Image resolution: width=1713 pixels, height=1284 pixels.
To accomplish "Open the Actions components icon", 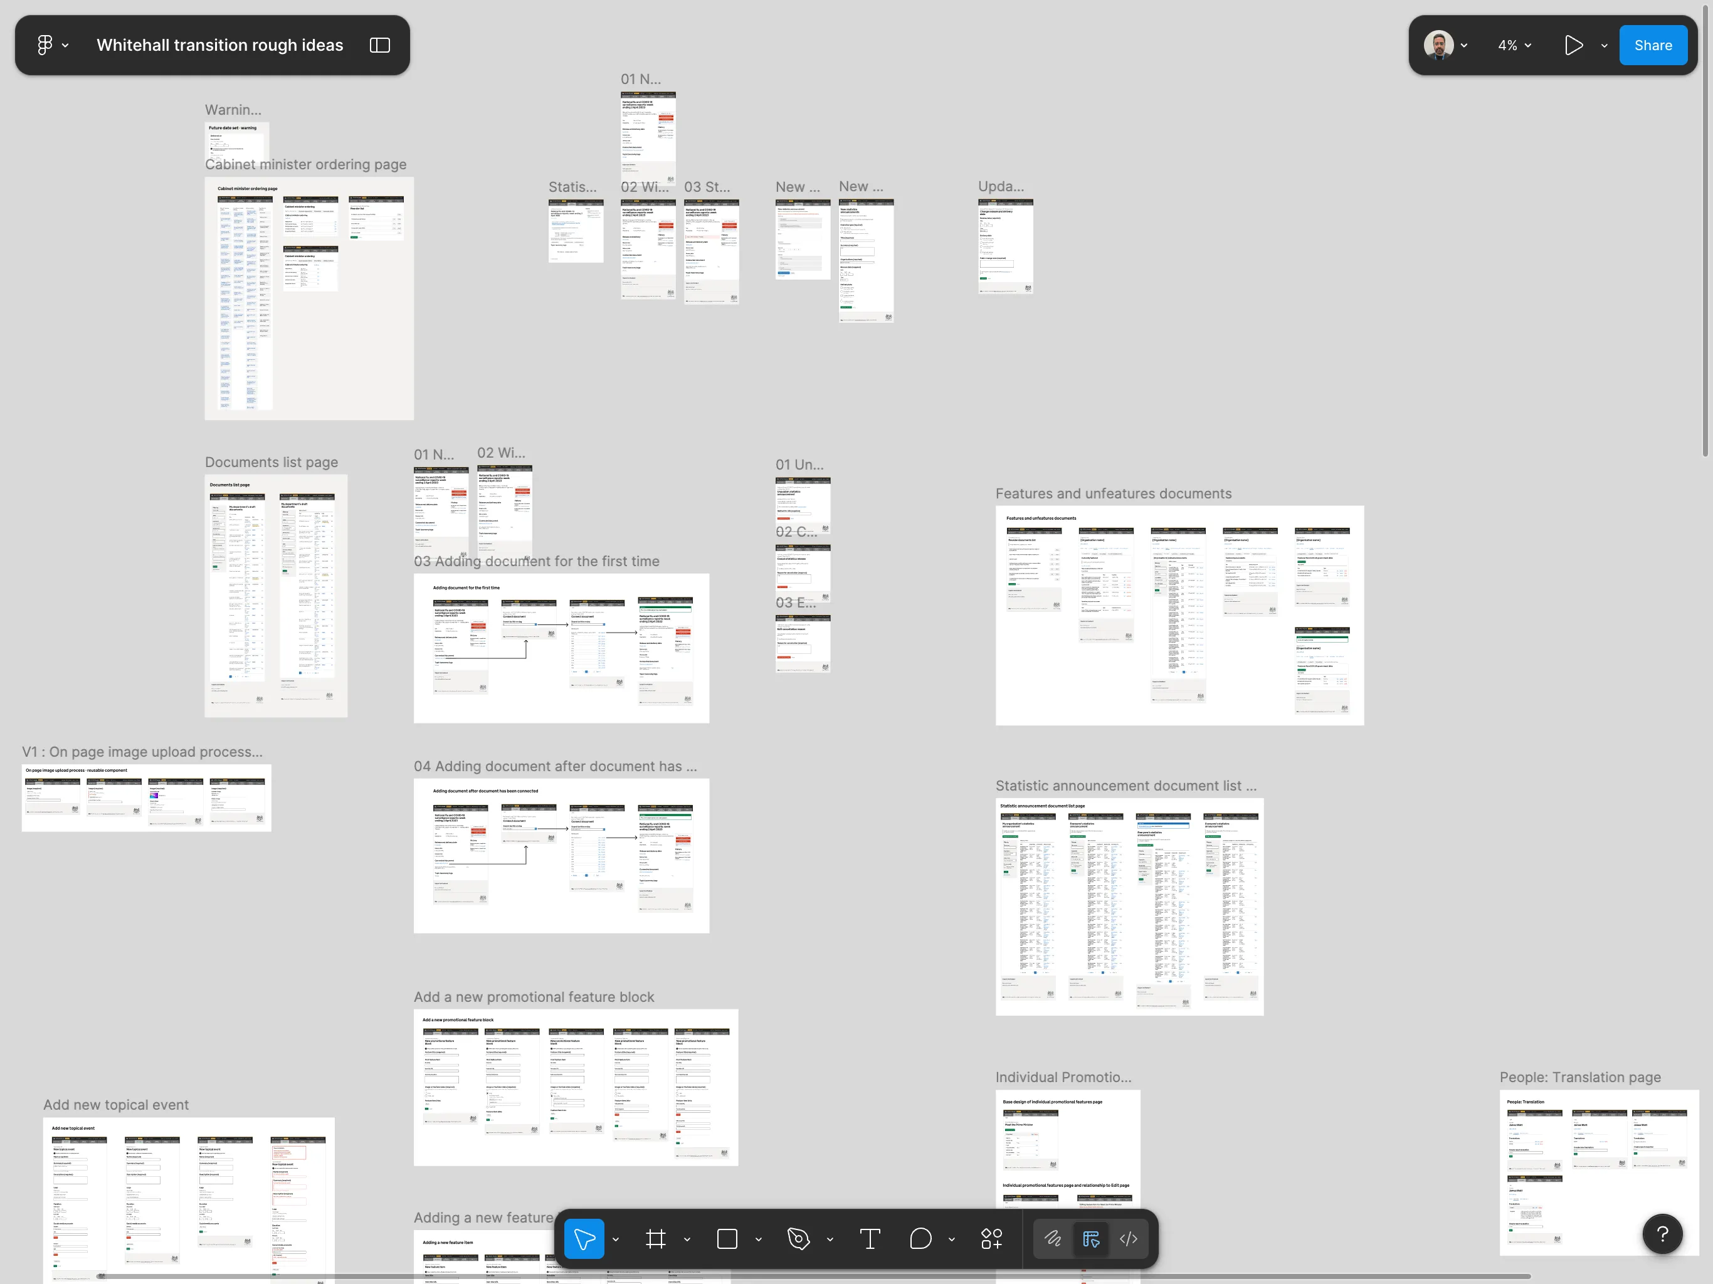I will click(991, 1238).
